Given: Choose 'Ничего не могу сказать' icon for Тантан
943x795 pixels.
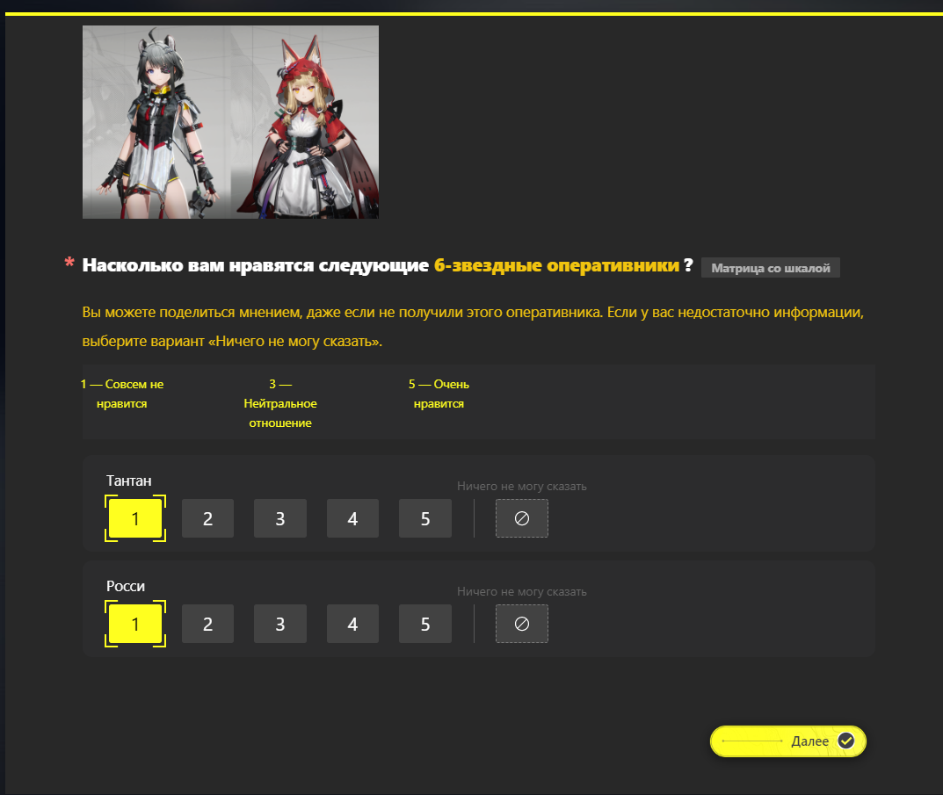Looking at the screenshot, I should click(522, 518).
